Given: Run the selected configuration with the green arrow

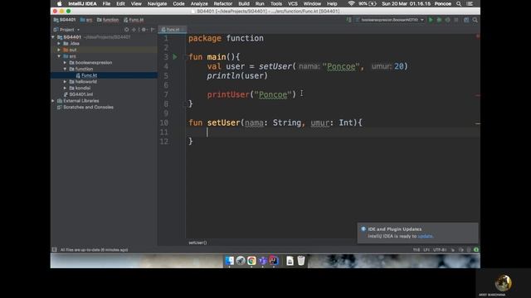Looking at the screenshot, I should click(431, 20).
